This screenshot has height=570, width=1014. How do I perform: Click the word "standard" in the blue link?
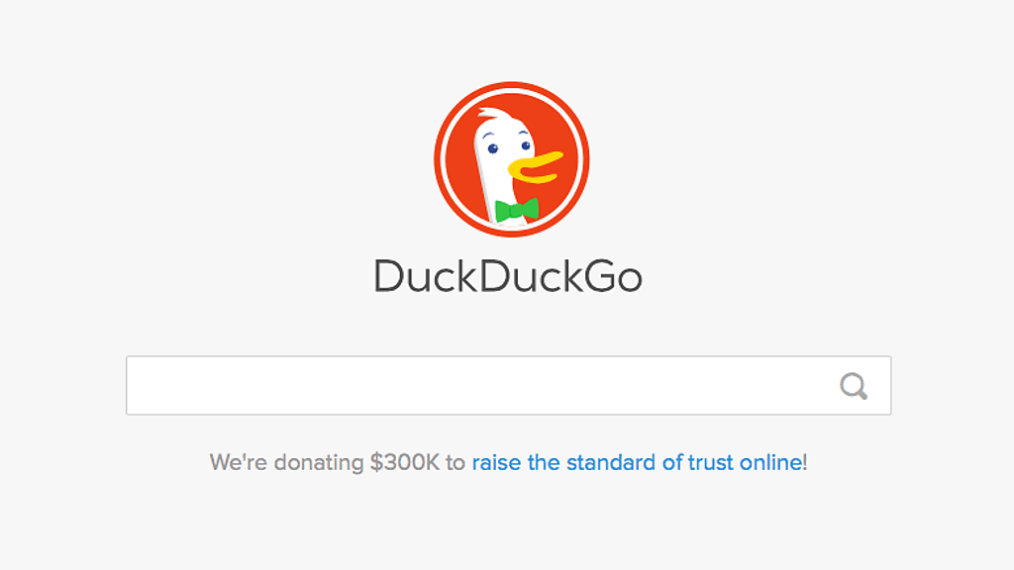tap(611, 463)
